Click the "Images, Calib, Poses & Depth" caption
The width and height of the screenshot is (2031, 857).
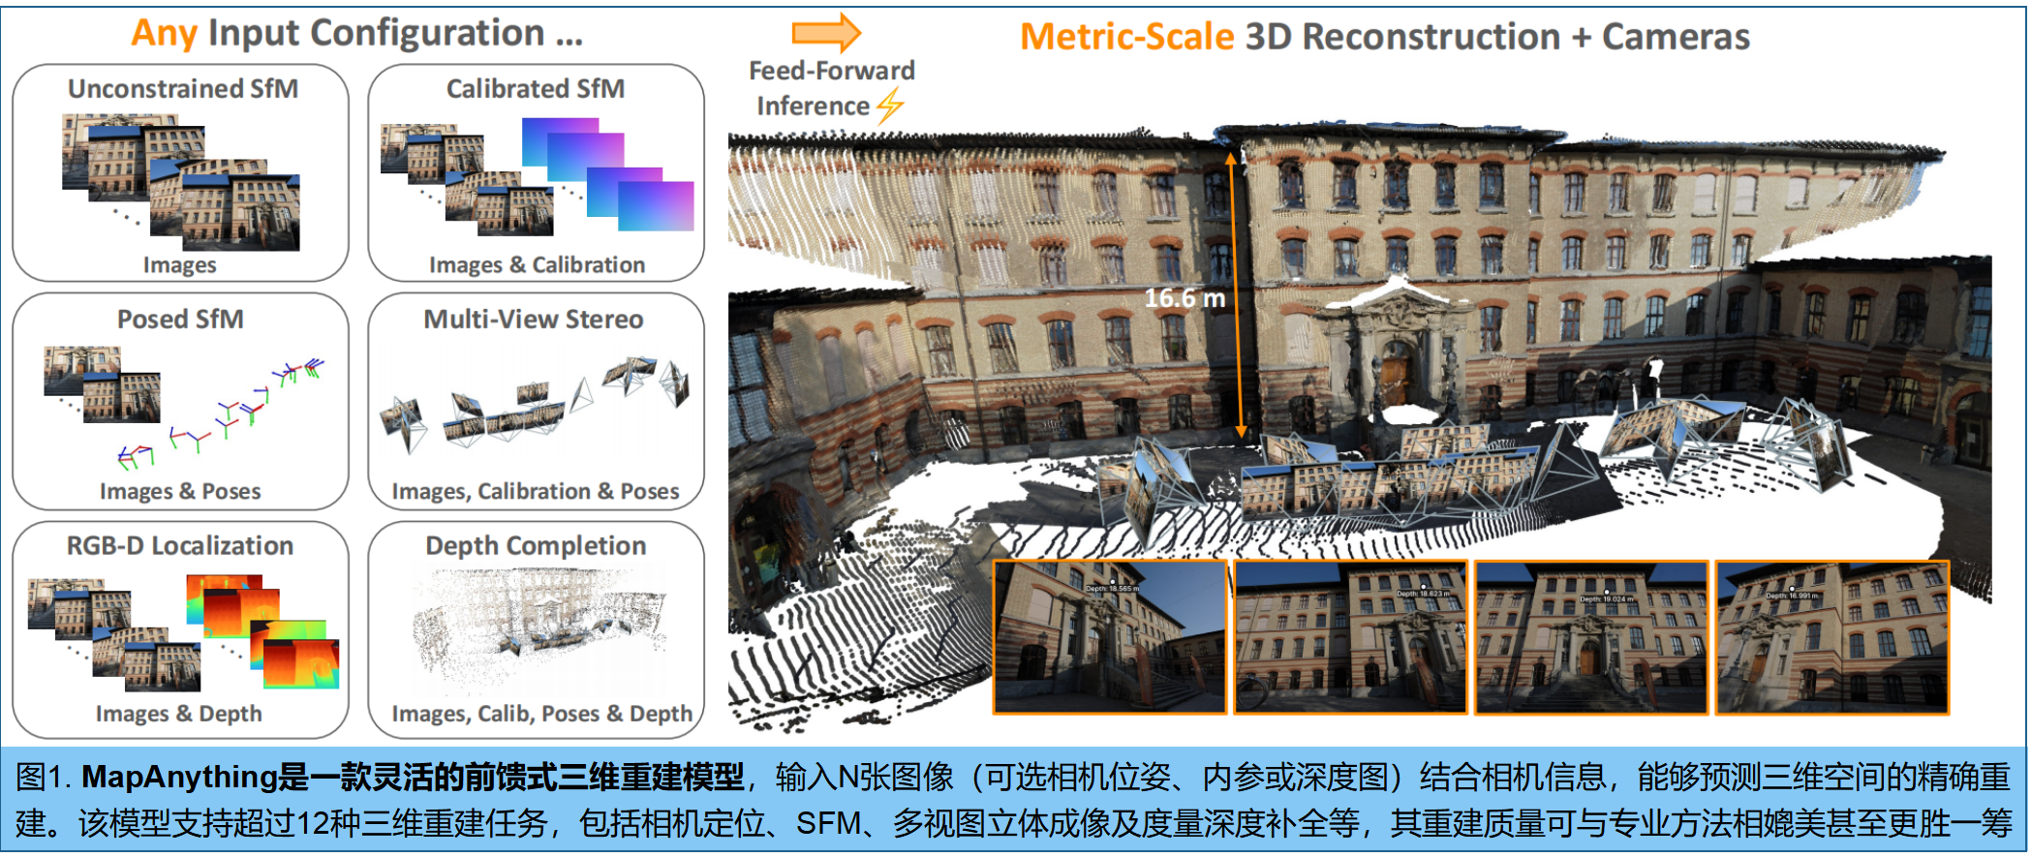tap(542, 714)
